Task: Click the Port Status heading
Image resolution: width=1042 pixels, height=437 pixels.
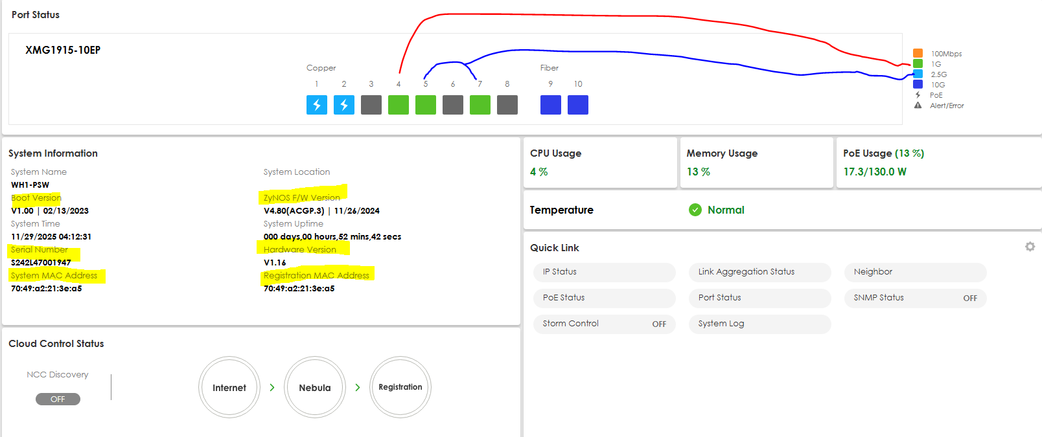Action: [x=36, y=14]
